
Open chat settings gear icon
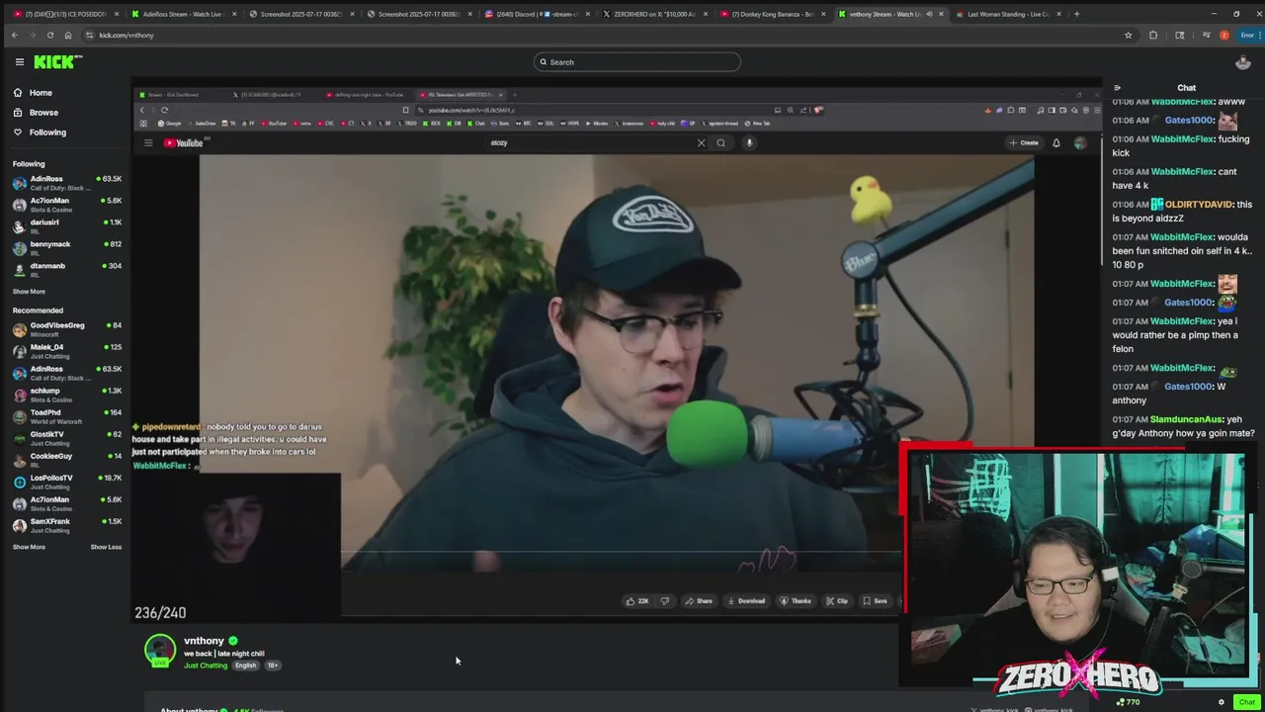pos(1221,702)
